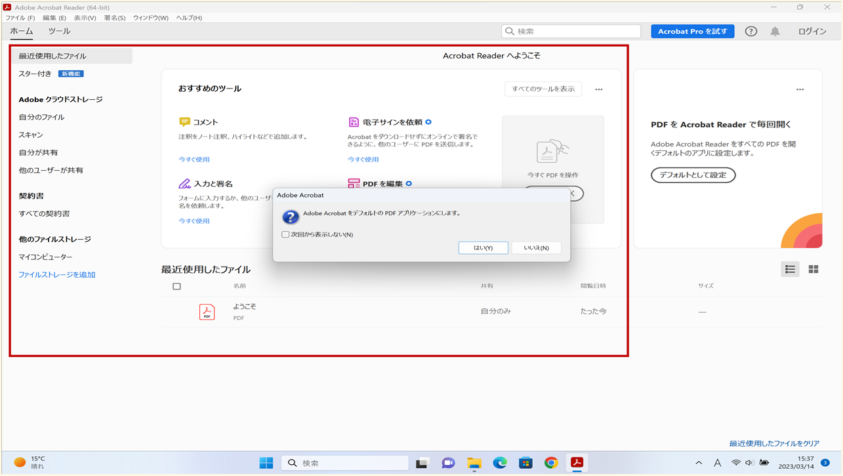Click ログイン button
Screen dimensions: 843x476
tap(812, 32)
